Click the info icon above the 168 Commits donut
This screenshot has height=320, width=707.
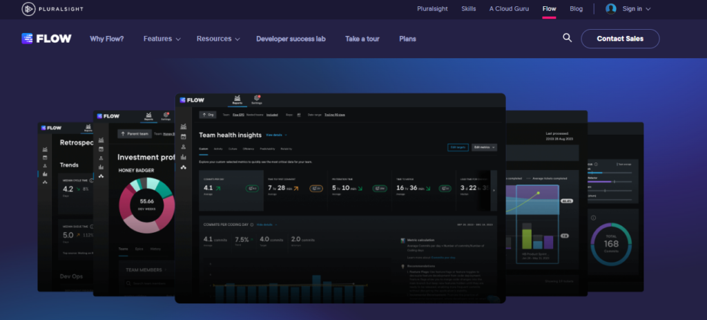[593, 218]
